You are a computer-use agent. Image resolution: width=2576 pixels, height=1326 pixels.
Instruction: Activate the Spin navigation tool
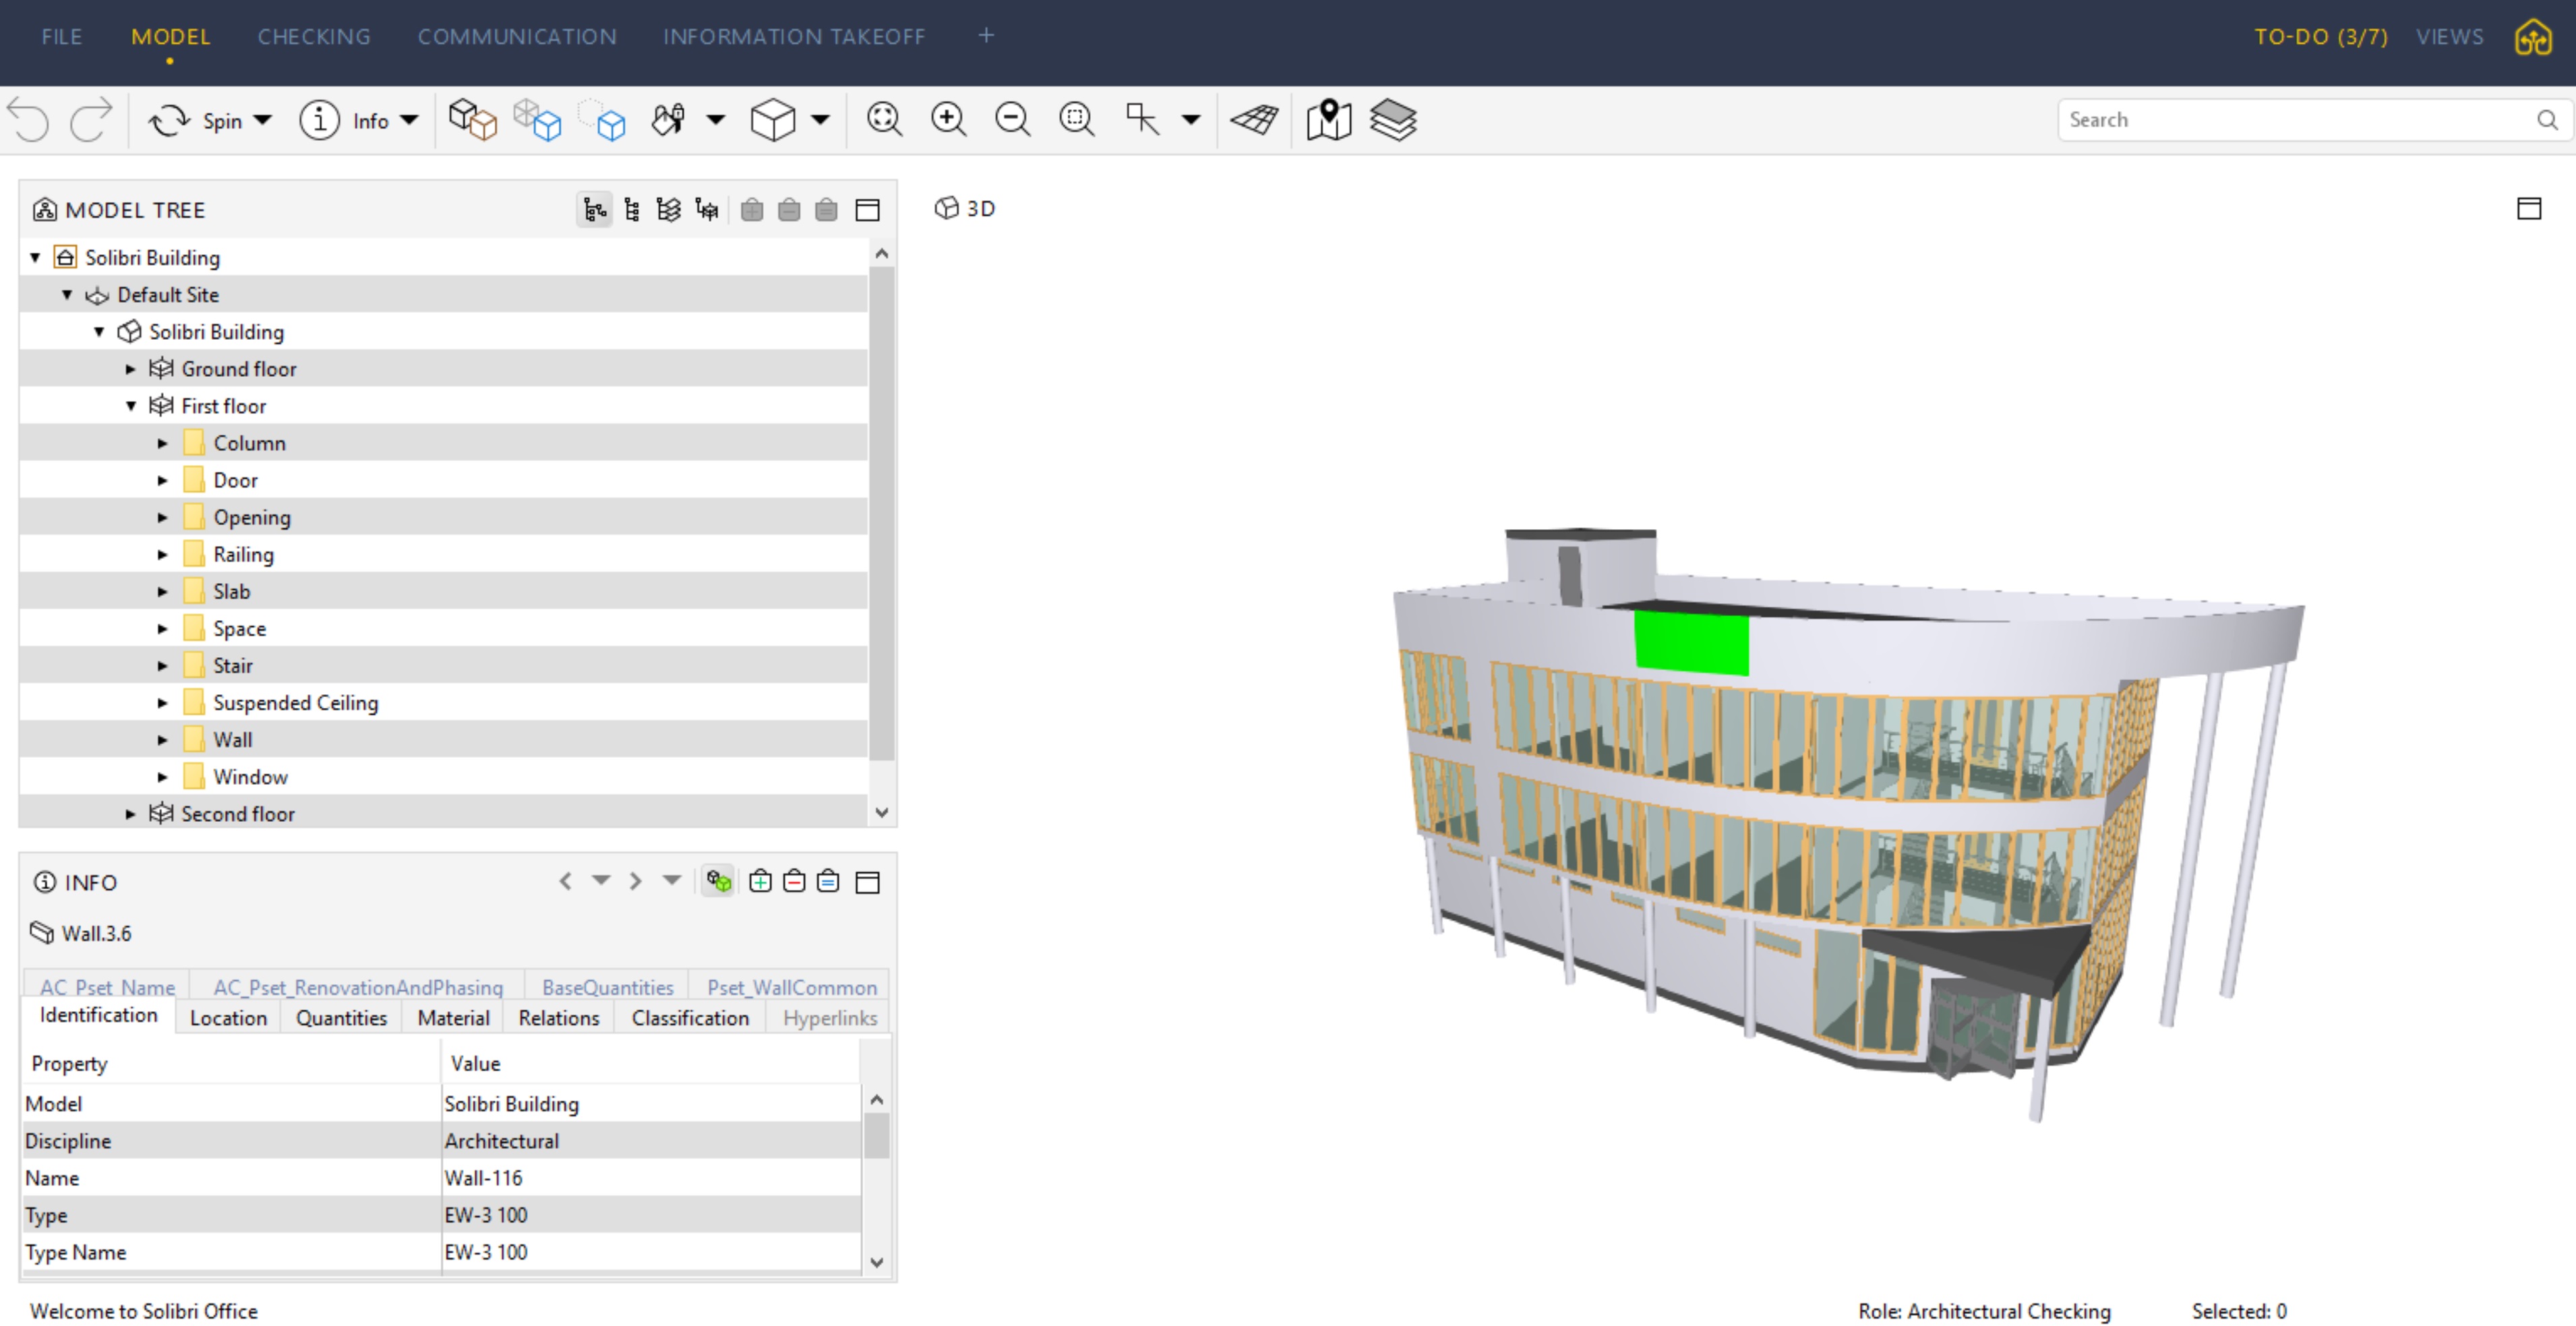point(196,120)
